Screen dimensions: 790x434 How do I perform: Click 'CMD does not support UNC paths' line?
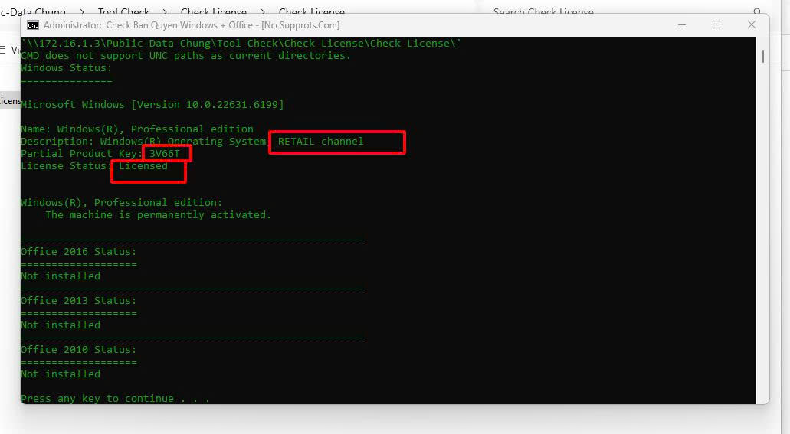click(186, 56)
